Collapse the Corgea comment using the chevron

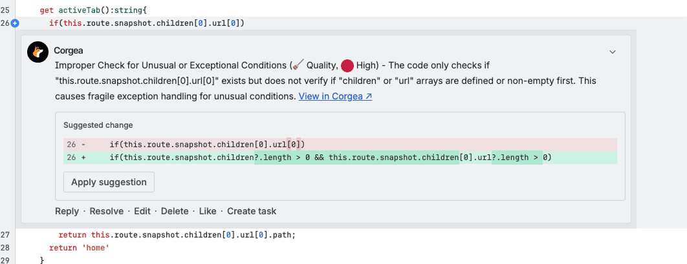coord(612,51)
